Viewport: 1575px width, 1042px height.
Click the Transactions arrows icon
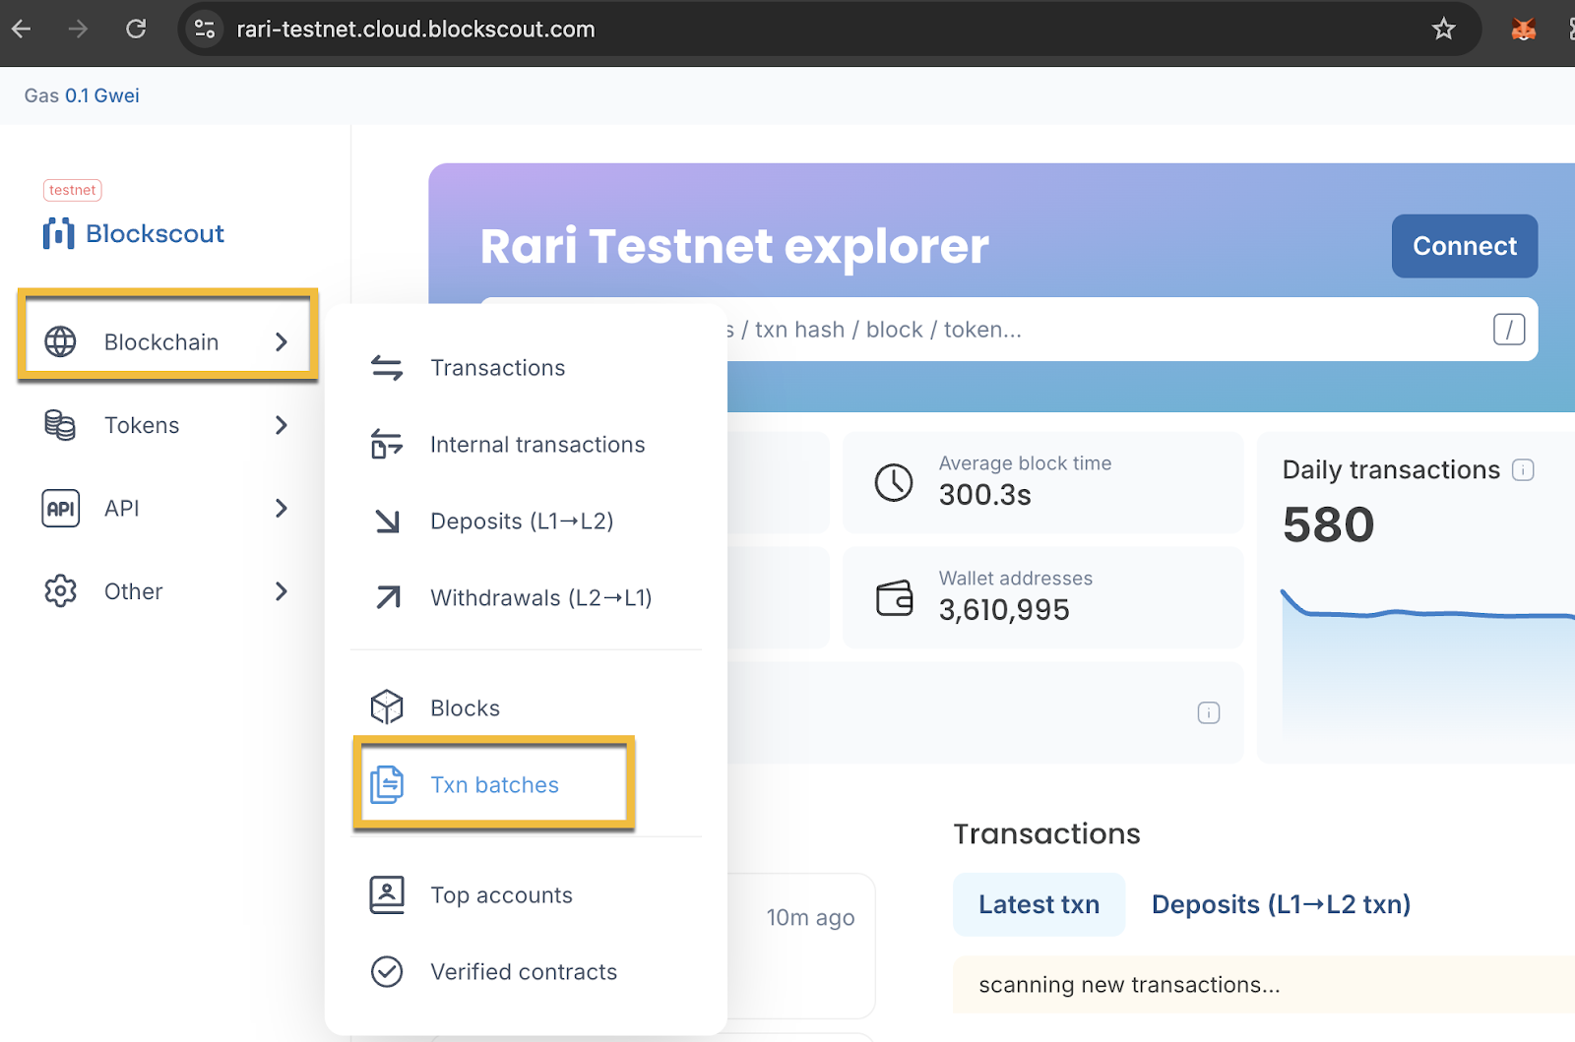[x=387, y=368]
